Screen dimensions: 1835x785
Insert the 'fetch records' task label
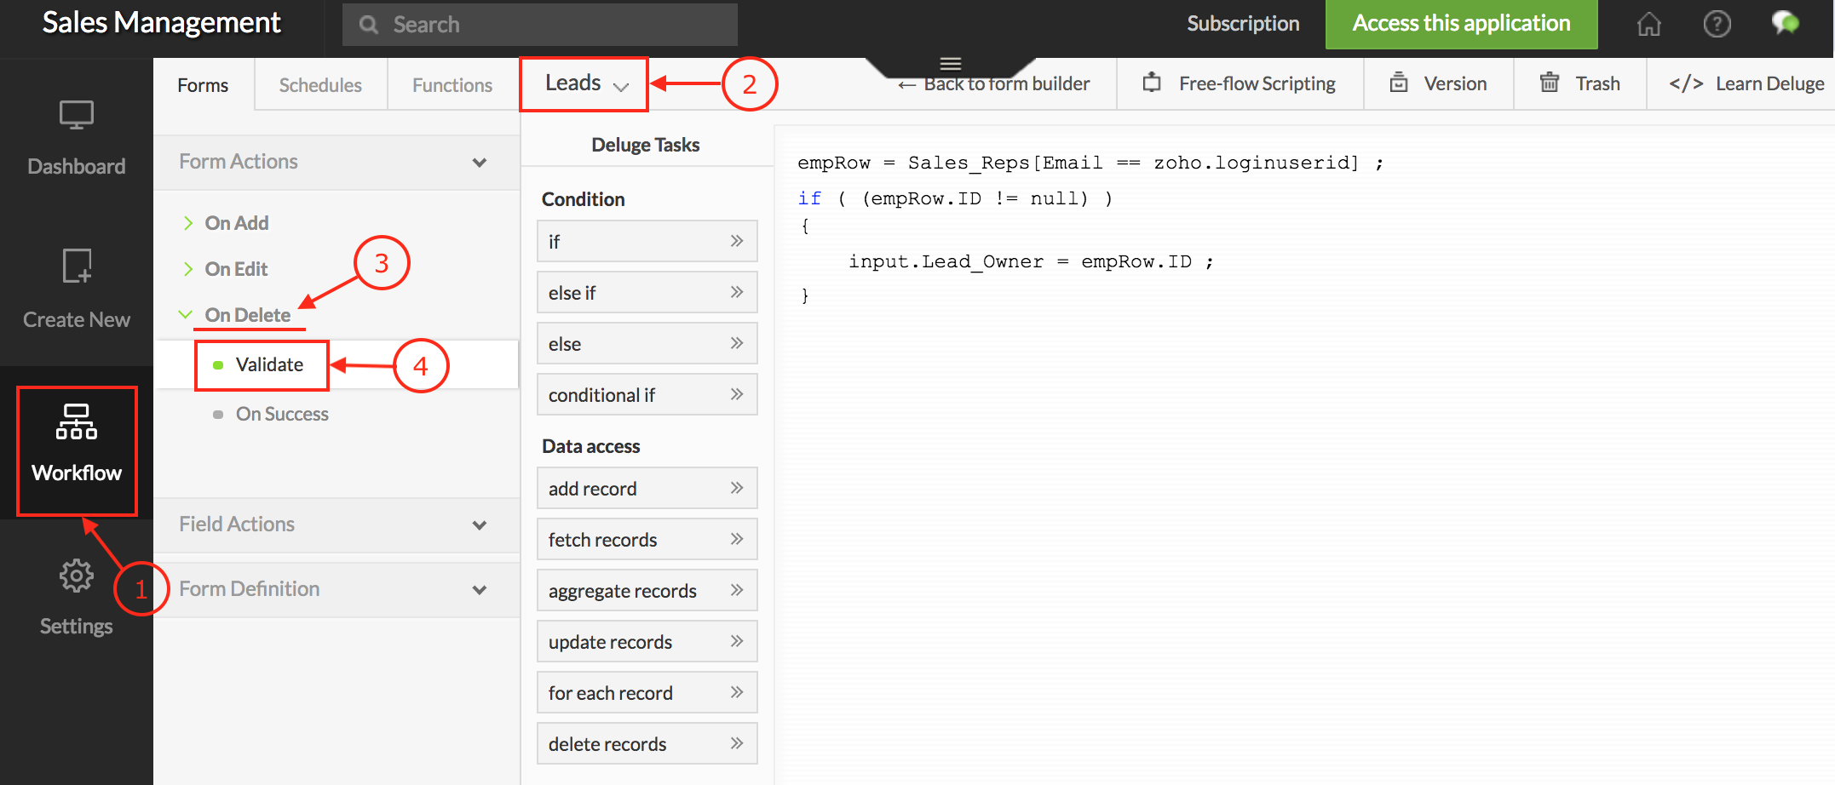(x=602, y=540)
